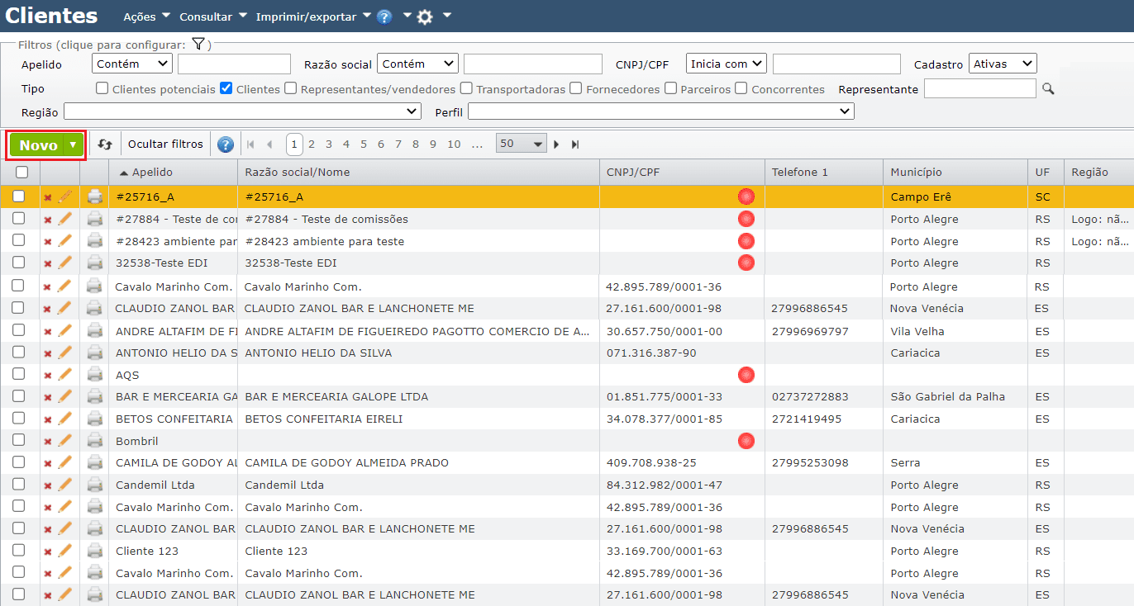Click red alert icon on Bombril row
Viewport: 1134px width, 606px height.
[x=746, y=441]
